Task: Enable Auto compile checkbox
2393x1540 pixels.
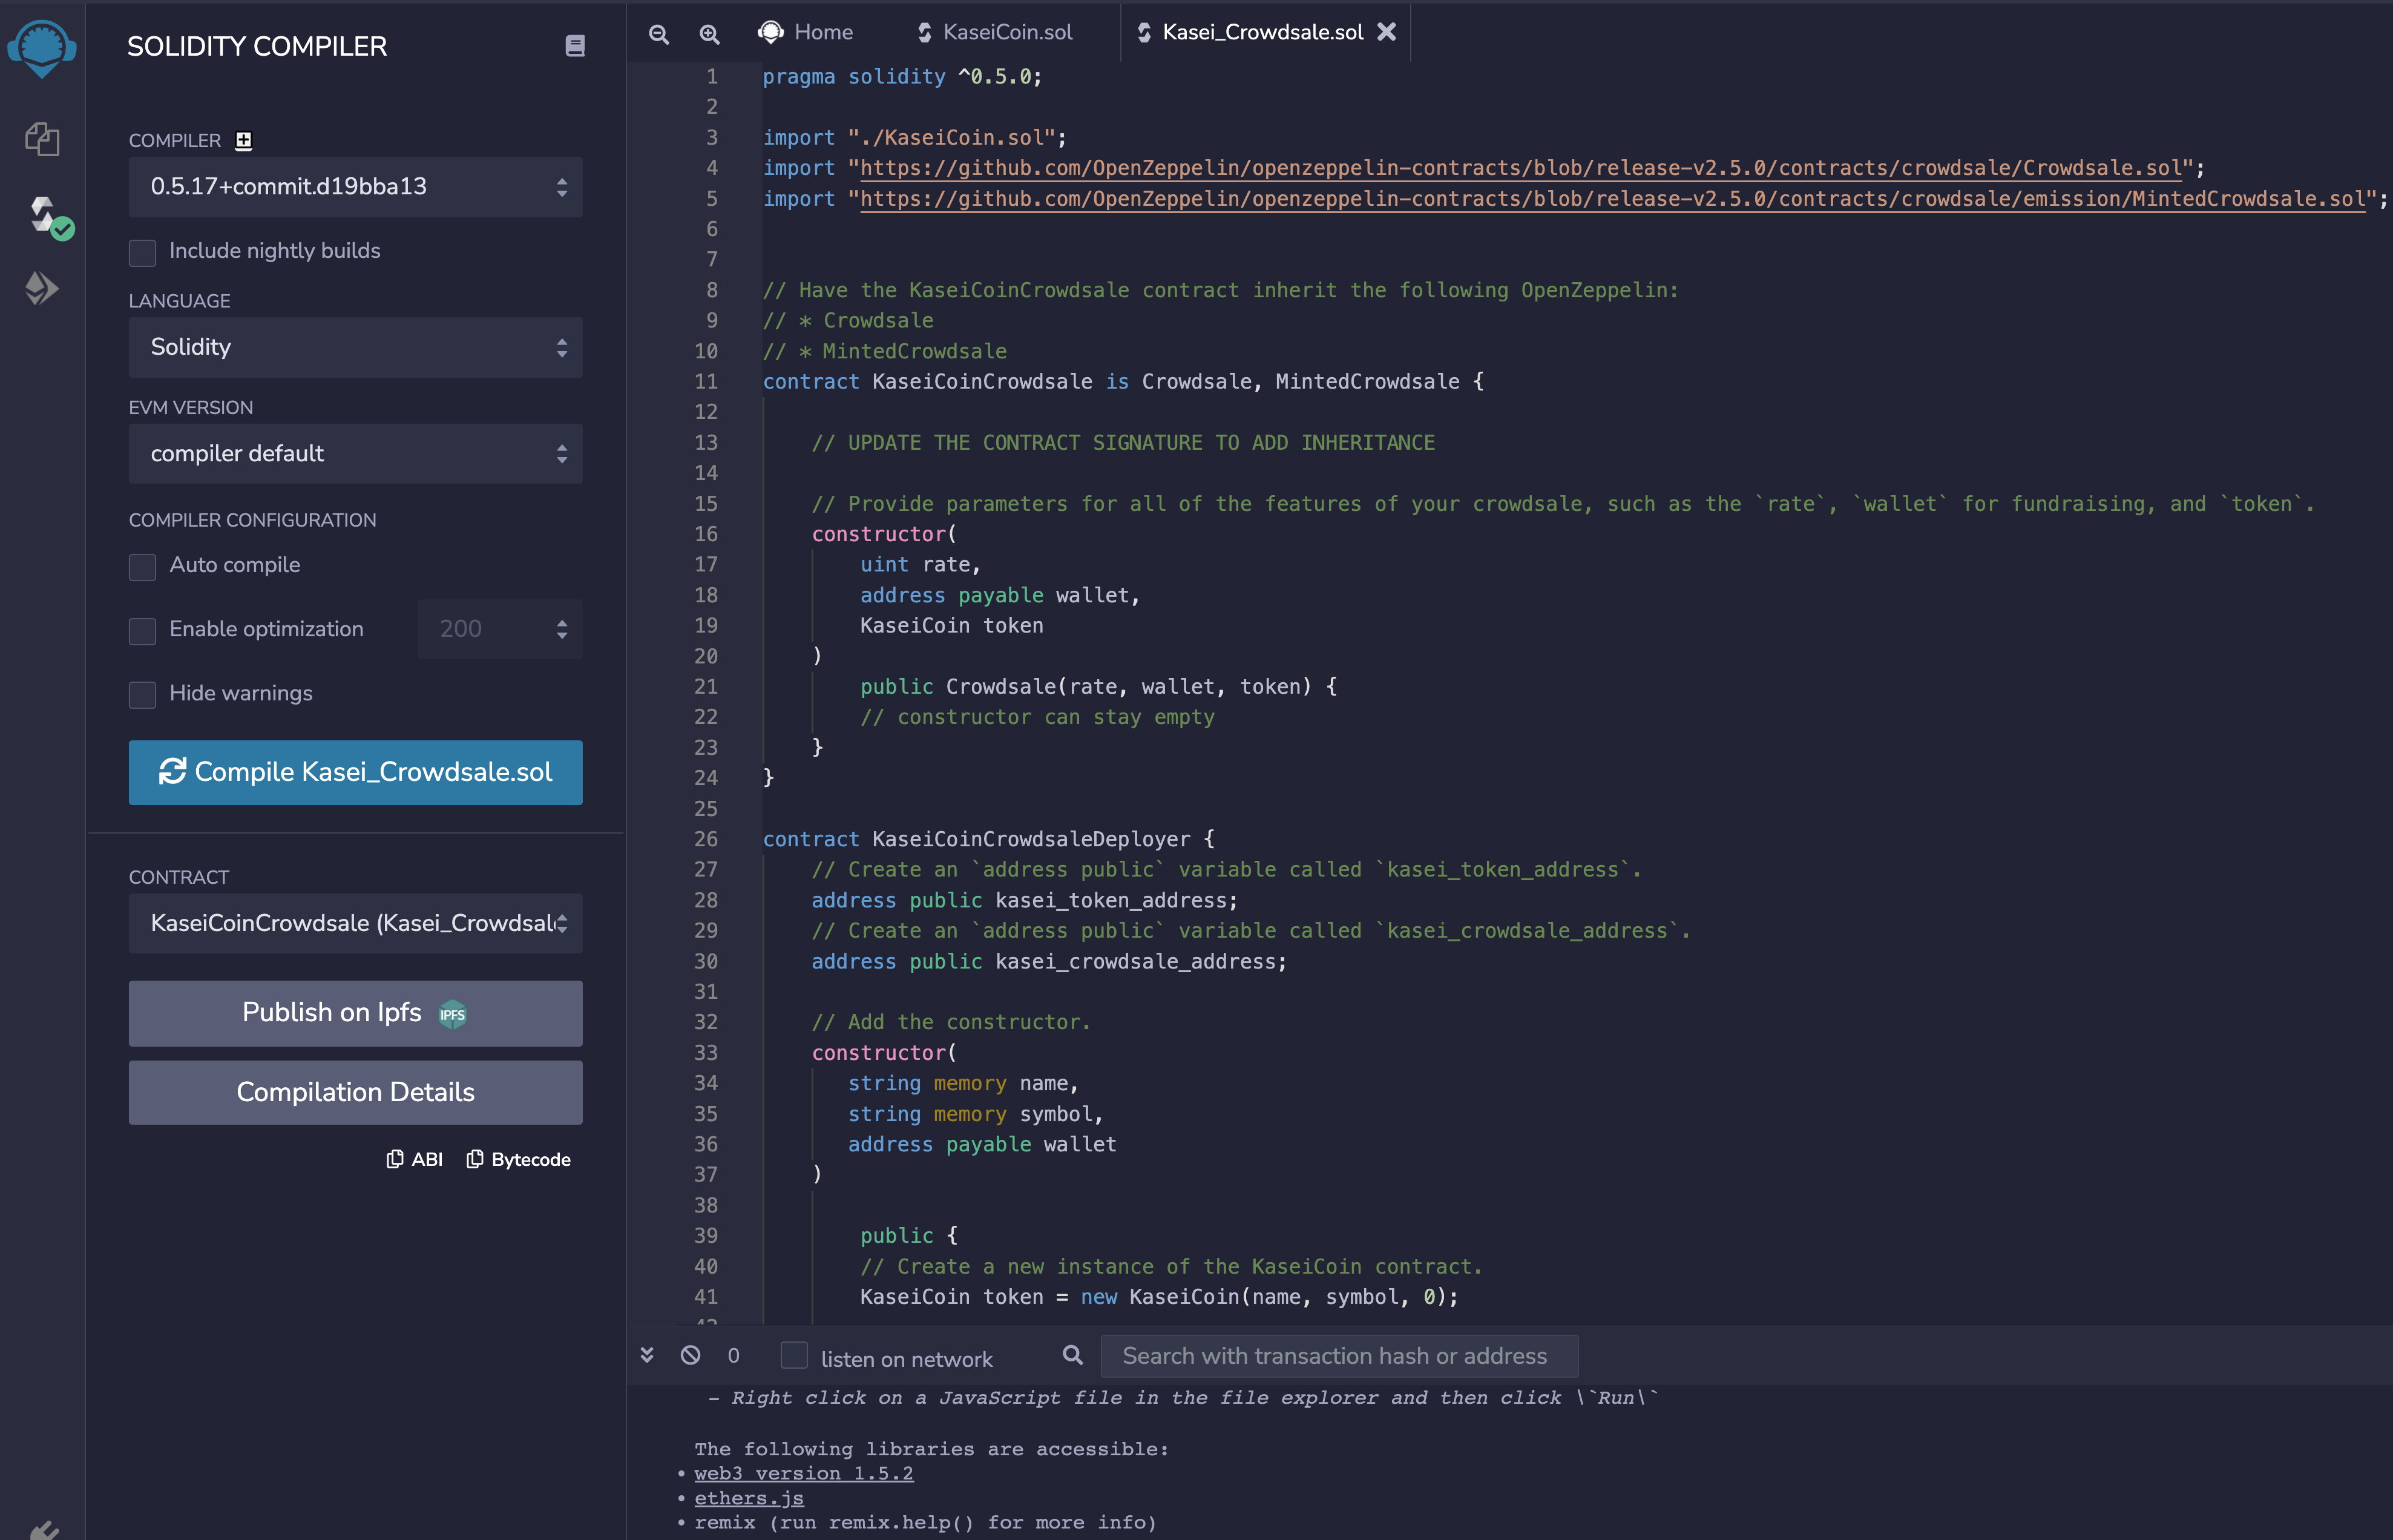Action: pos(143,567)
